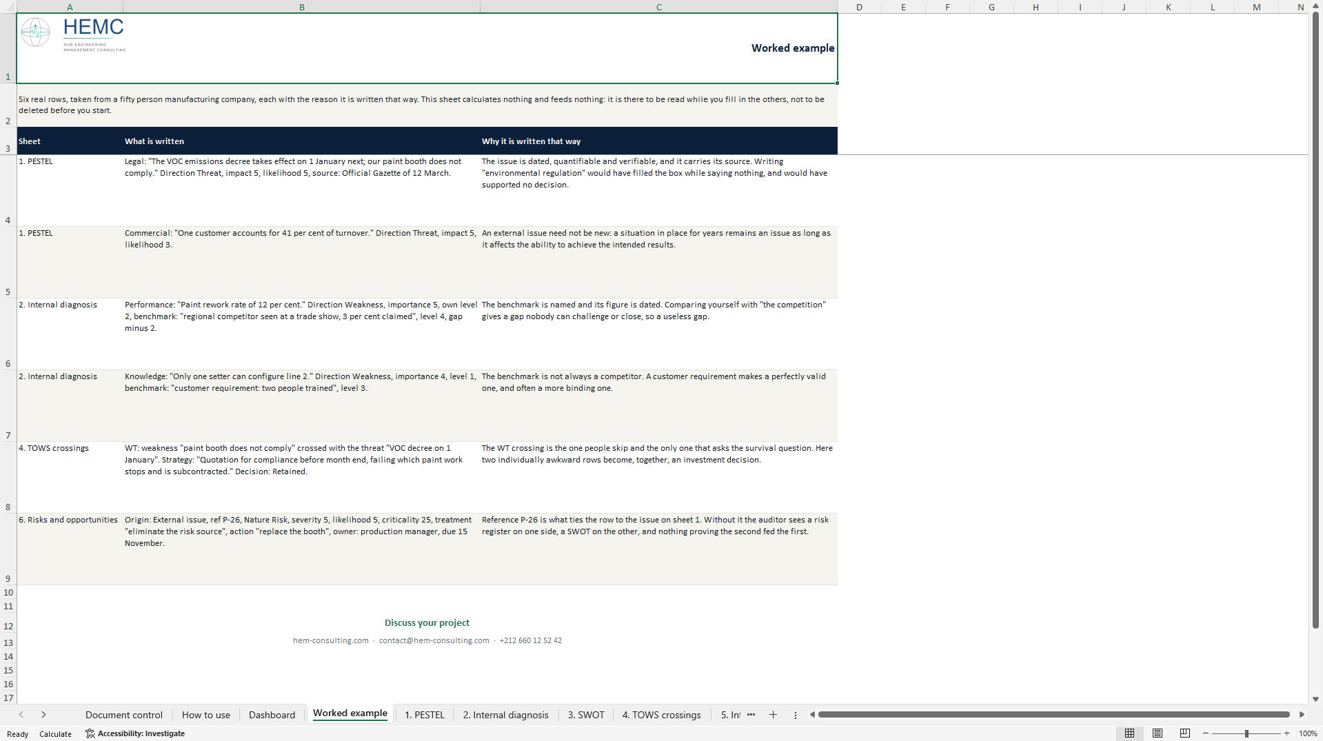Click 'Why it is written that way' header
The height and width of the screenshot is (741, 1323).
tap(658, 141)
